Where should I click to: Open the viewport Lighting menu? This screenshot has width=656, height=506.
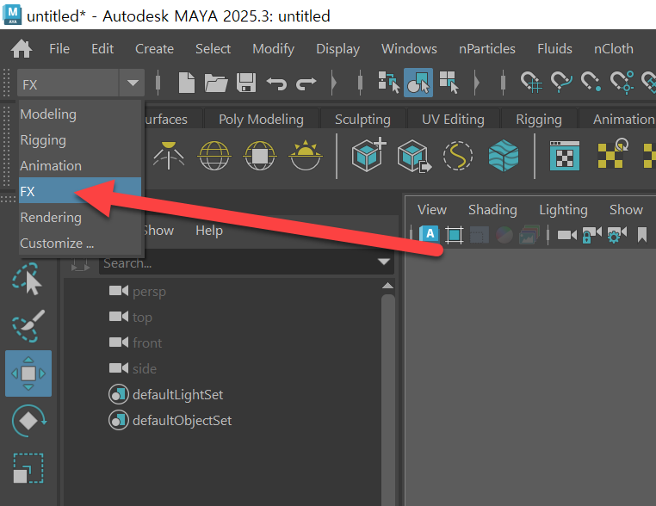click(x=563, y=209)
